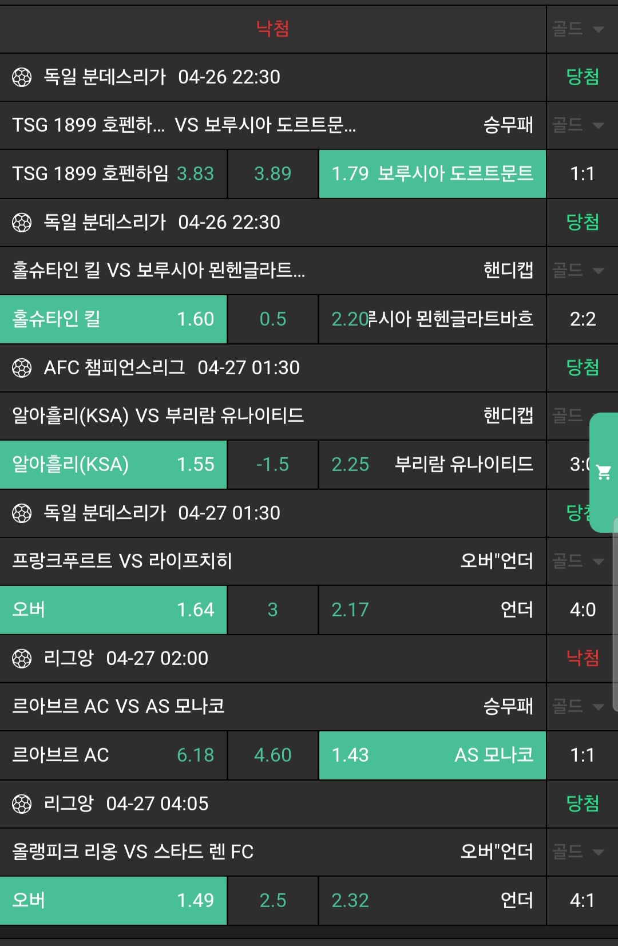Click soccer ball icon beside 독일 분데스리가 04-27 01:30
The width and height of the screenshot is (618, 946).
pos(22,513)
